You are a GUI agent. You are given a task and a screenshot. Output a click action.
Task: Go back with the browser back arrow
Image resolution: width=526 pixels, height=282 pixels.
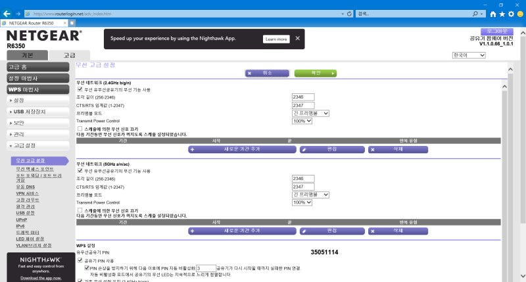point(7,14)
